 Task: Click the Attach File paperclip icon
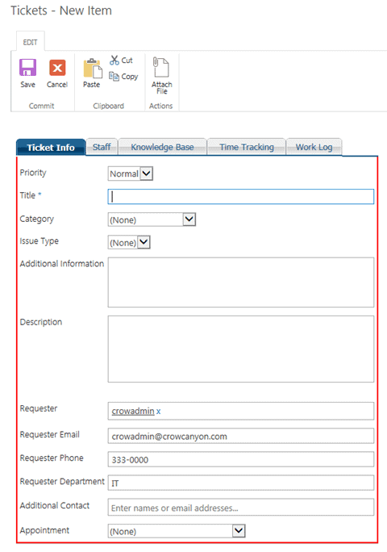161,67
